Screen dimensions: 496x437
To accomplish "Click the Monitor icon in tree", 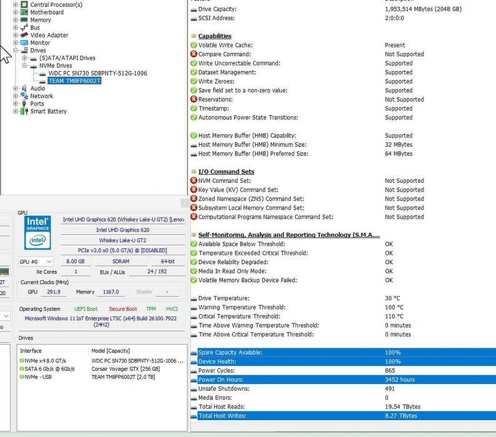I will pyautogui.click(x=24, y=42).
